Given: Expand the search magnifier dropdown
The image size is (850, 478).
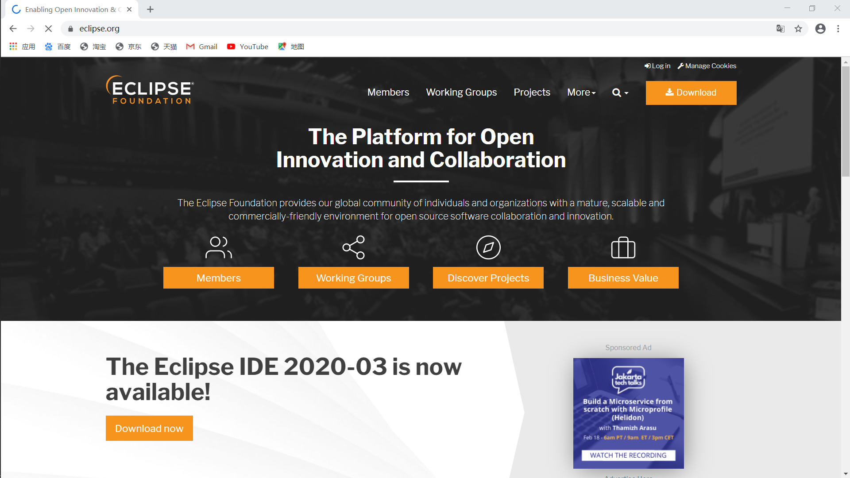Looking at the screenshot, I should (x=620, y=93).
